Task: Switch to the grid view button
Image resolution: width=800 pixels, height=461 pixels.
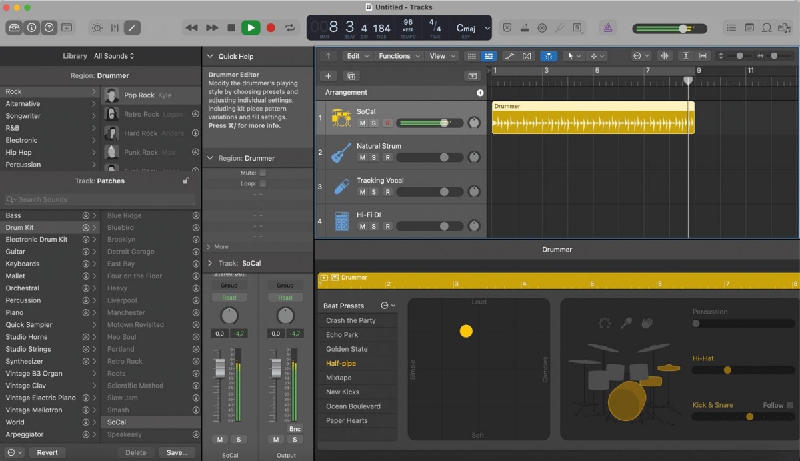Action: point(472,56)
